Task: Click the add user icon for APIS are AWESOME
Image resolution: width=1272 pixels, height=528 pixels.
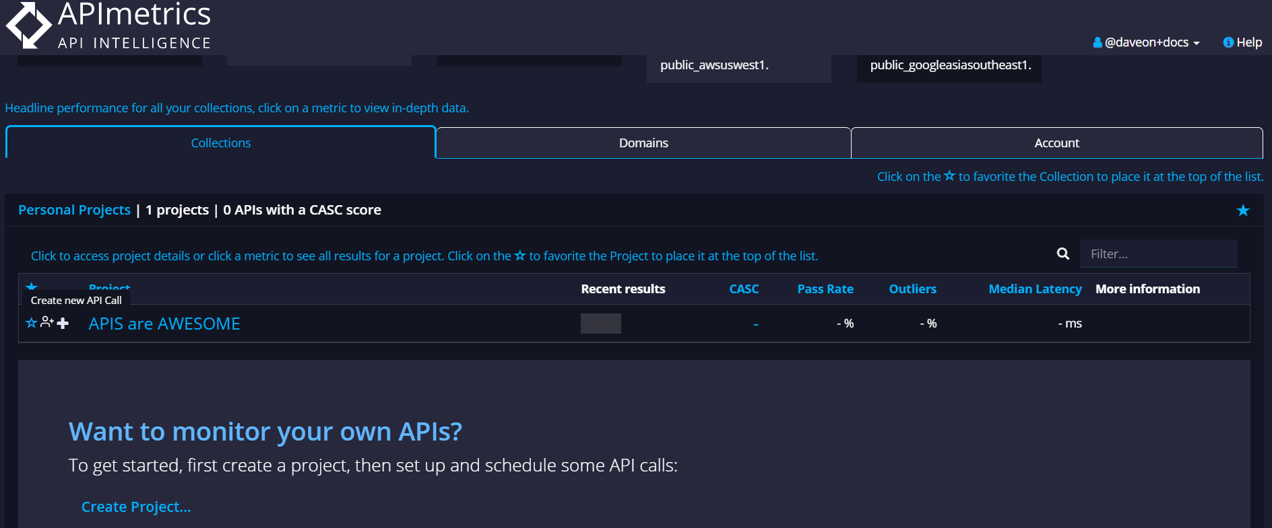Action: tap(47, 322)
